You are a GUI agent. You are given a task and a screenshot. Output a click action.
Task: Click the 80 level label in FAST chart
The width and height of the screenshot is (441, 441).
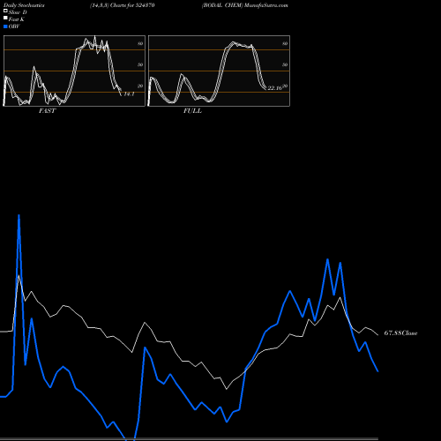pyautogui.click(x=140, y=43)
